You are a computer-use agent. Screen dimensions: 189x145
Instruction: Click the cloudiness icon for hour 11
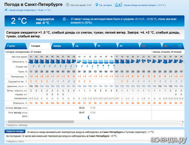(84, 61)
